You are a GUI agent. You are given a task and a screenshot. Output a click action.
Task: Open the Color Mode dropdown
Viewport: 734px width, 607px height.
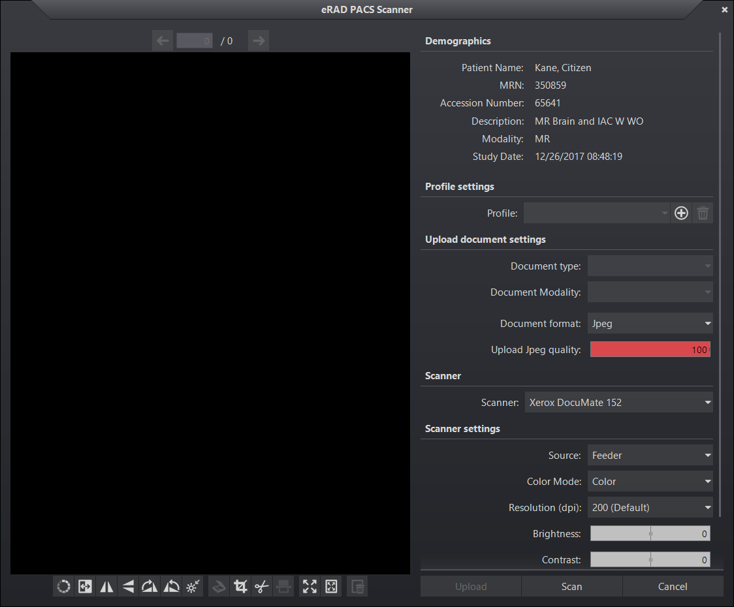(650, 482)
